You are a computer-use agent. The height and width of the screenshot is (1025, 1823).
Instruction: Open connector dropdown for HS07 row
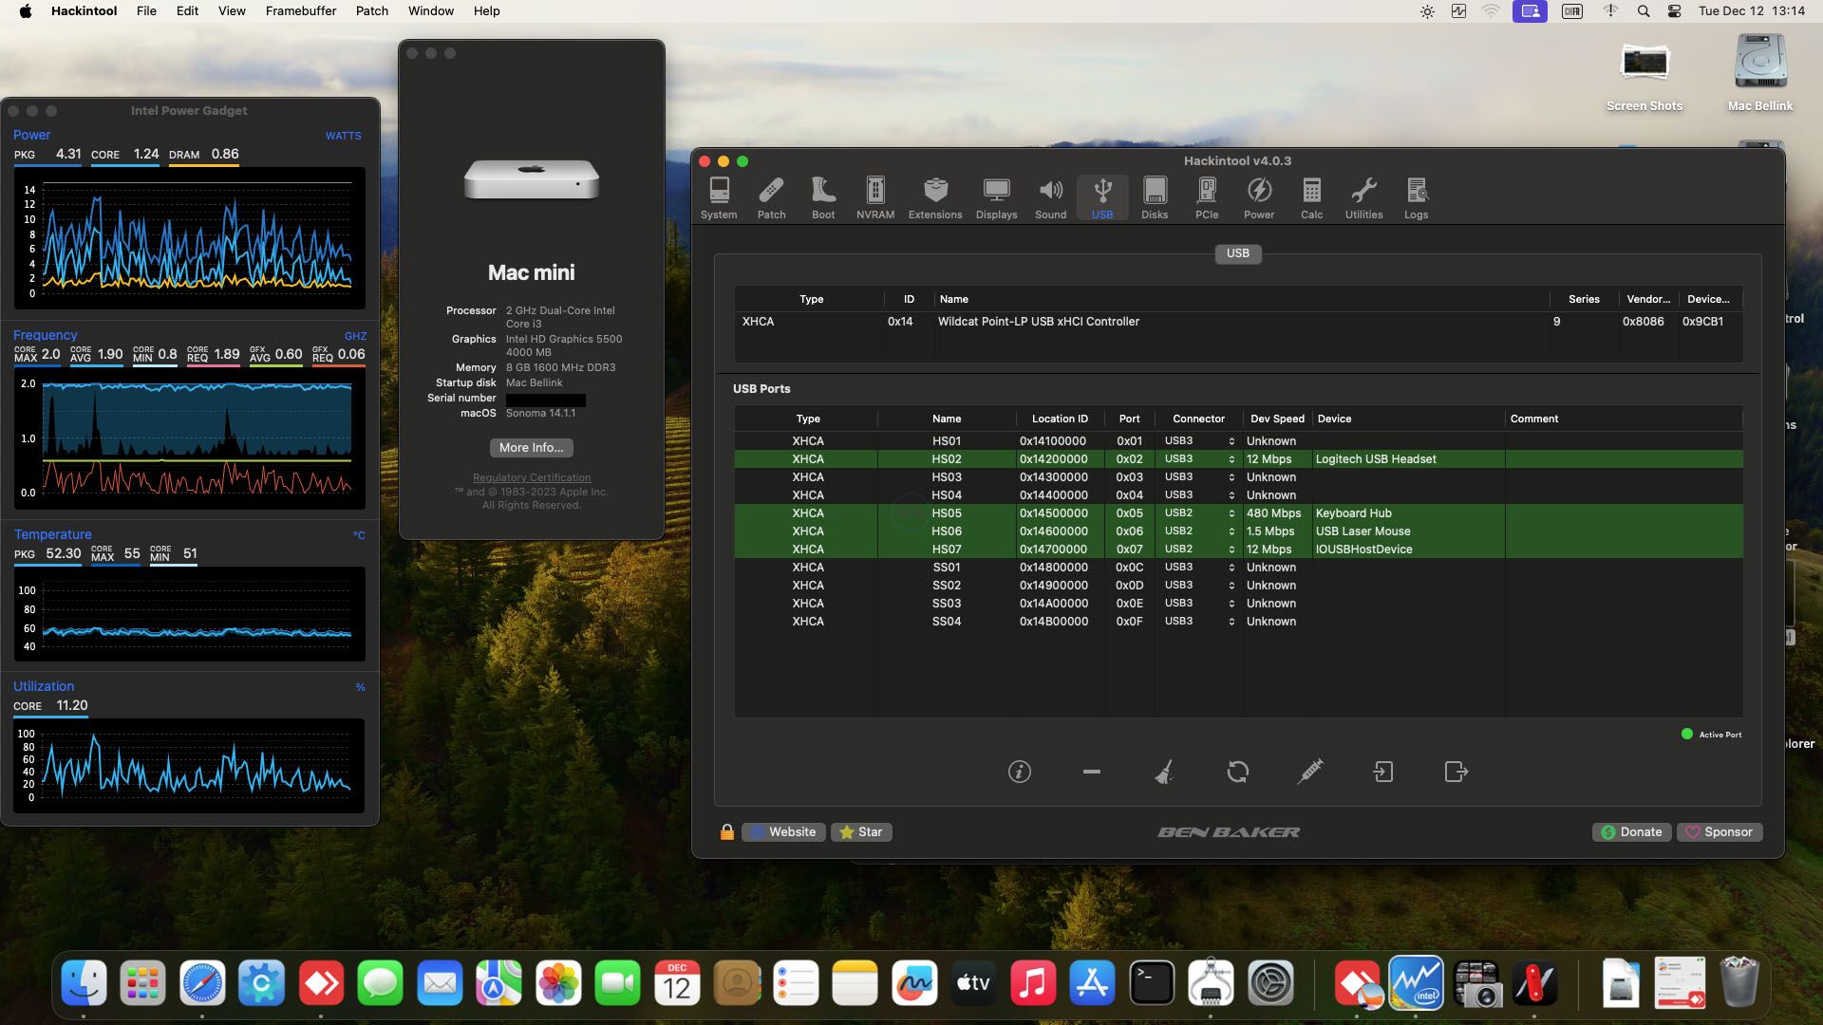pyautogui.click(x=1199, y=550)
